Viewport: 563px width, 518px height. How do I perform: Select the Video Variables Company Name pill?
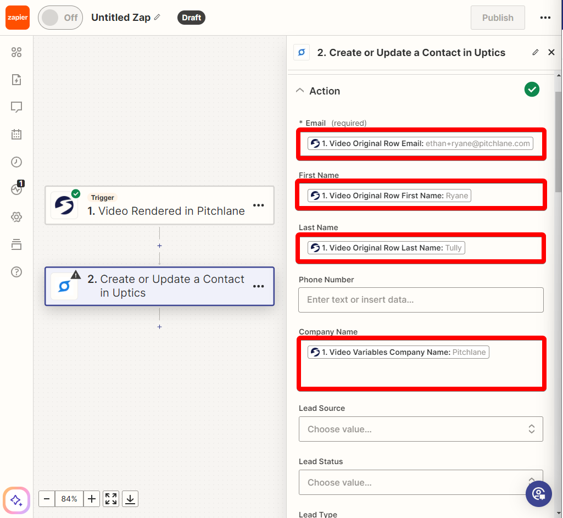398,352
